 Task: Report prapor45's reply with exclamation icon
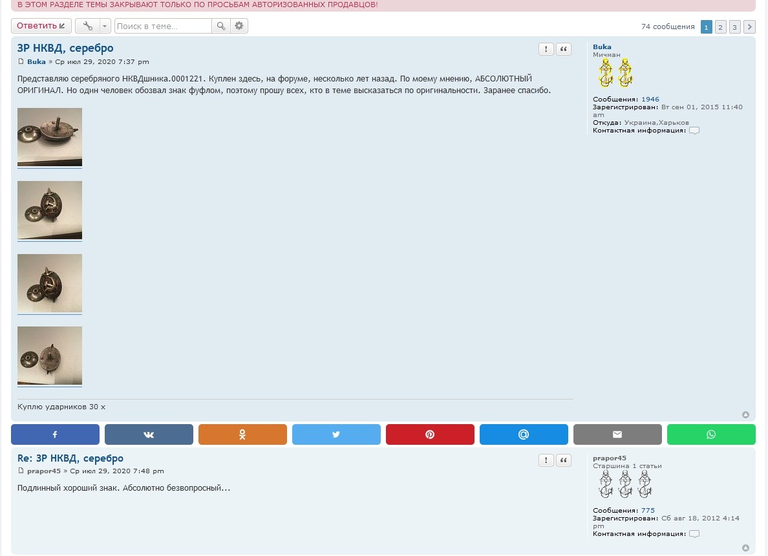coord(546,460)
